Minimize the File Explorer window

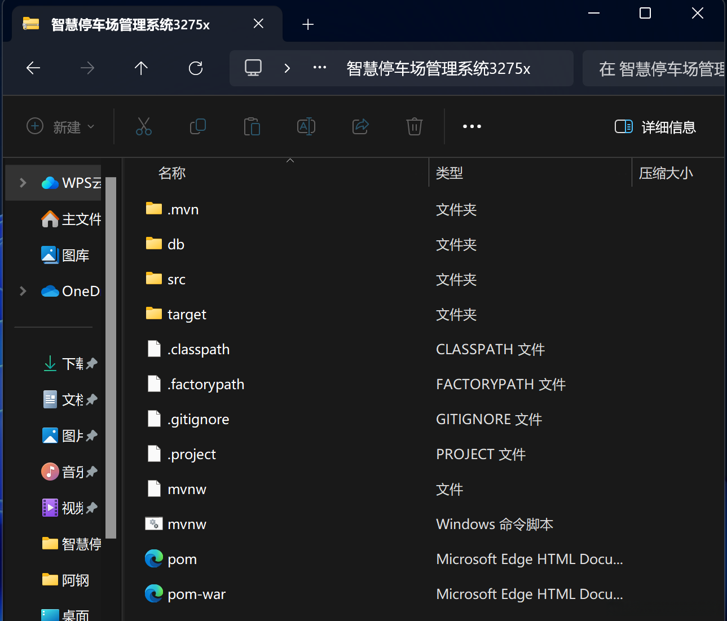pyautogui.click(x=594, y=13)
